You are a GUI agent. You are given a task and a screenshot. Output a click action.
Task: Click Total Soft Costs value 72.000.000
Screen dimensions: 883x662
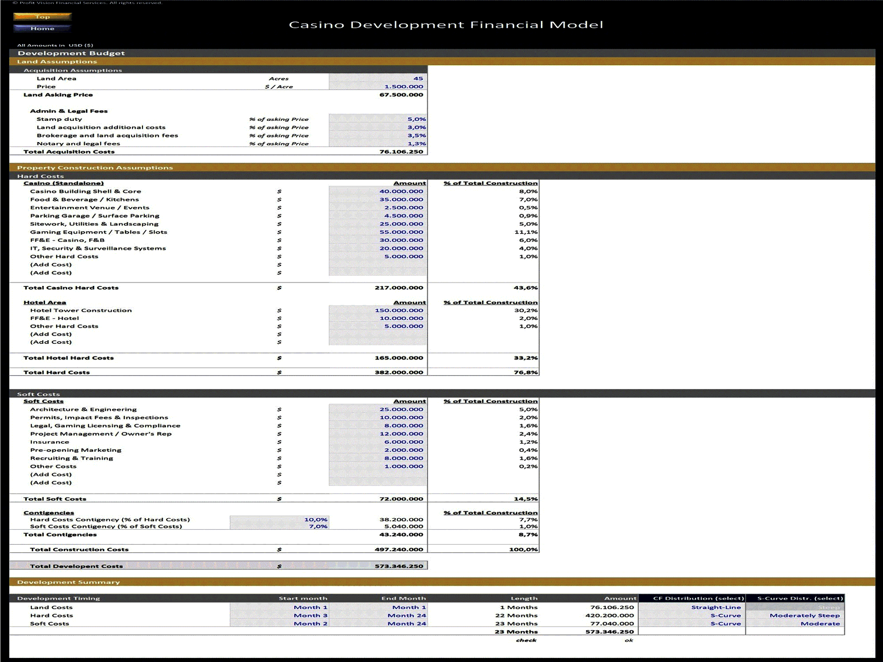(x=401, y=499)
